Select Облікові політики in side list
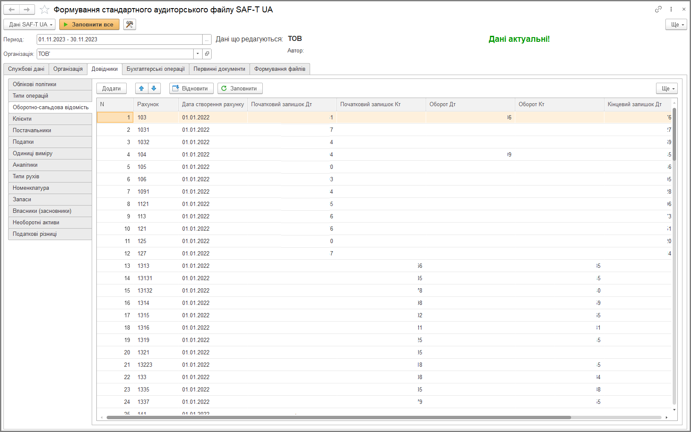 (x=50, y=84)
